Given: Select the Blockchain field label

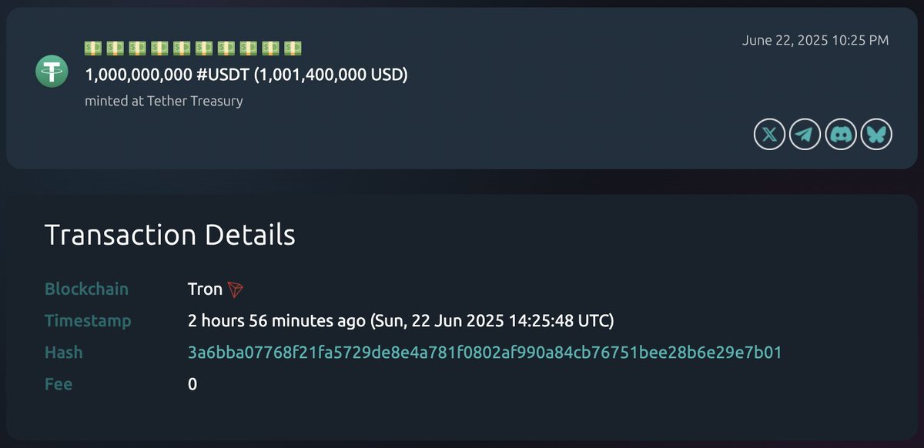Looking at the screenshot, I should coord(86,289).
